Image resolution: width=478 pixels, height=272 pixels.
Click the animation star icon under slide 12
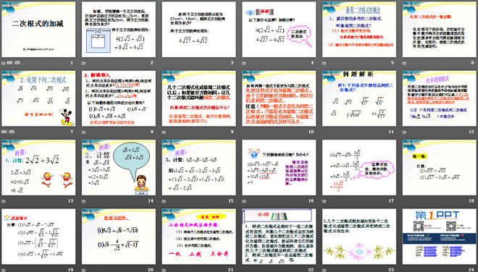pos(405,132)
